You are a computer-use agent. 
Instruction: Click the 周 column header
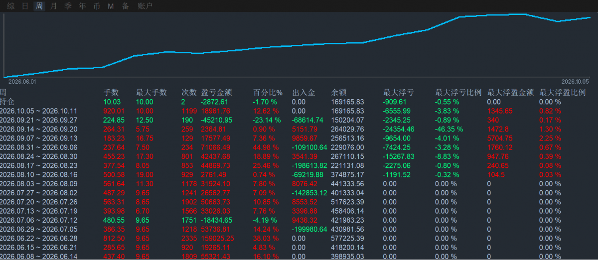tap(3, 93)
